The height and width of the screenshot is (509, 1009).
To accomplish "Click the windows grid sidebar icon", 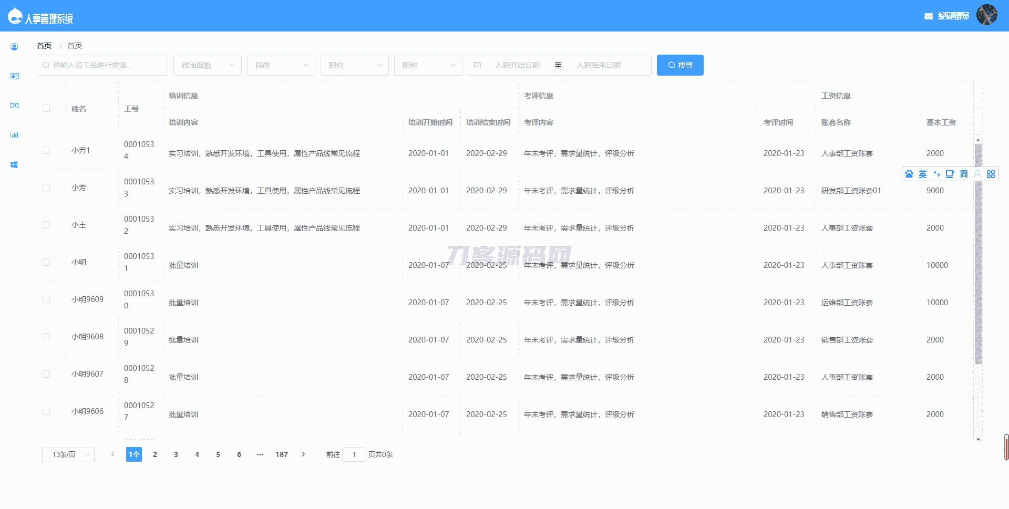I will (14, 164).
